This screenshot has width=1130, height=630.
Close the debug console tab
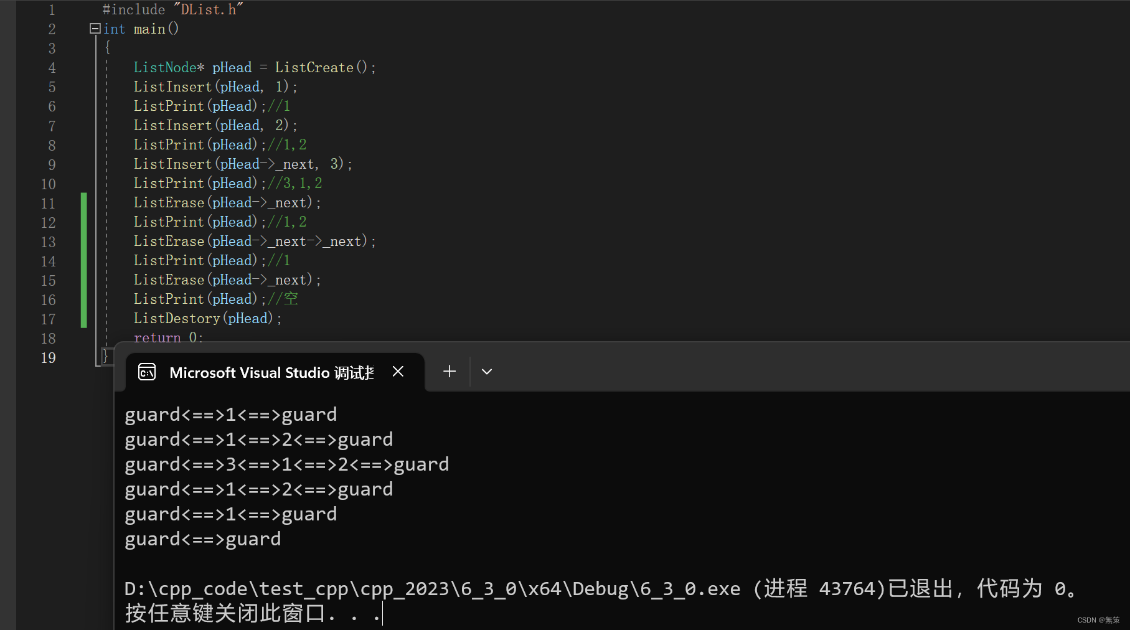(x=398, y=372)
